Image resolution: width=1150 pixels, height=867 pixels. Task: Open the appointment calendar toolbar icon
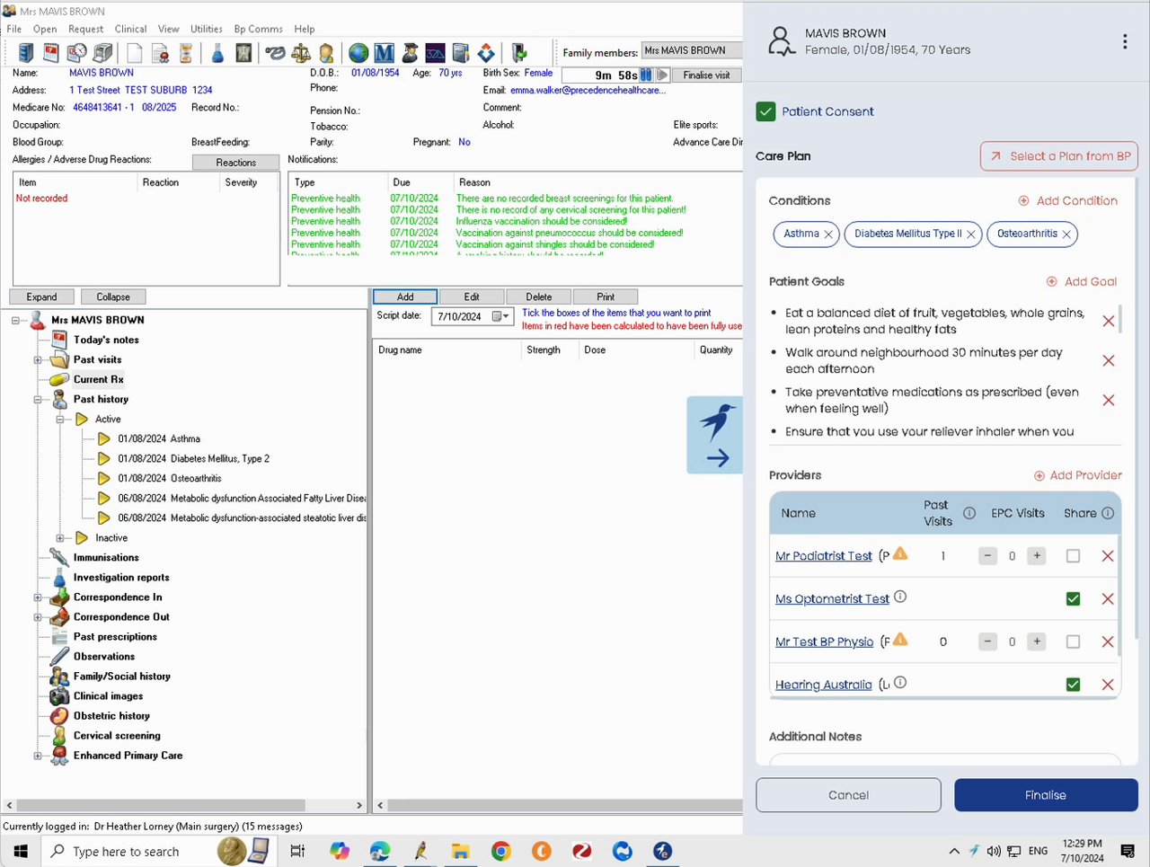click(51, 53)
